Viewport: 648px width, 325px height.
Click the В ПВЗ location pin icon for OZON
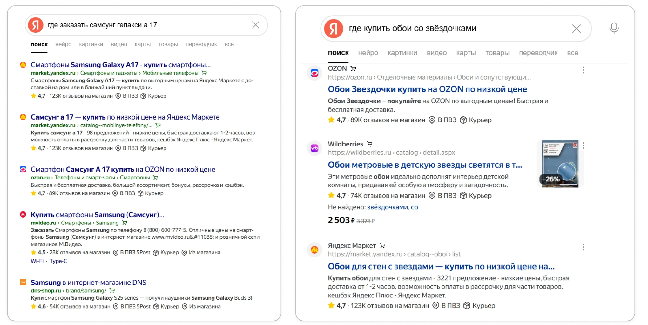tap(431, 120)
